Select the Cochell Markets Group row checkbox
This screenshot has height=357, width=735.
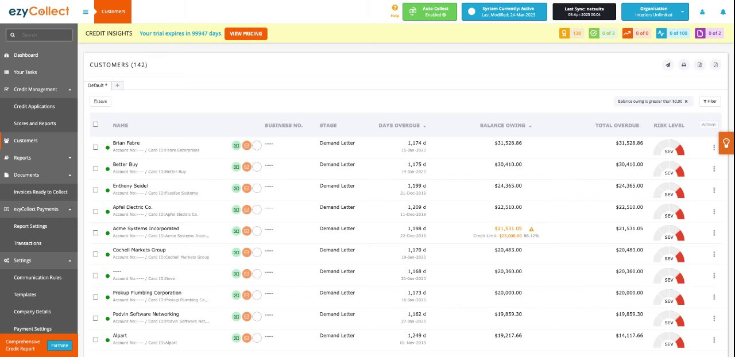click(95, 254)
